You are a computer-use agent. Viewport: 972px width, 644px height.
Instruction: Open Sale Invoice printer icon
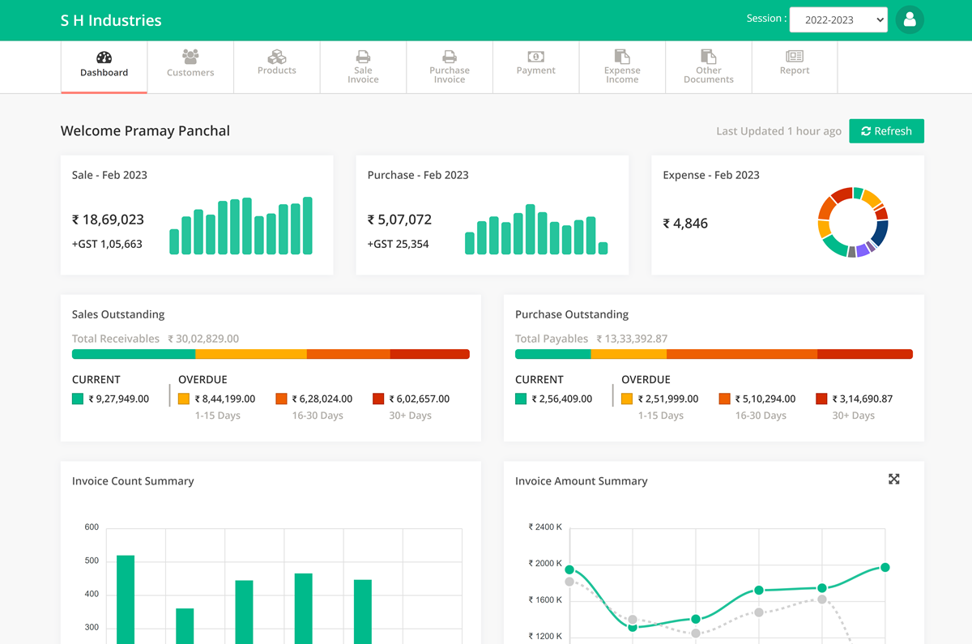363,57
